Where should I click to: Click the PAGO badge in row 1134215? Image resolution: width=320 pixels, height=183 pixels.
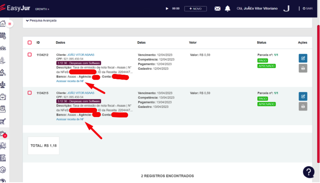click(x=263, y=99)
